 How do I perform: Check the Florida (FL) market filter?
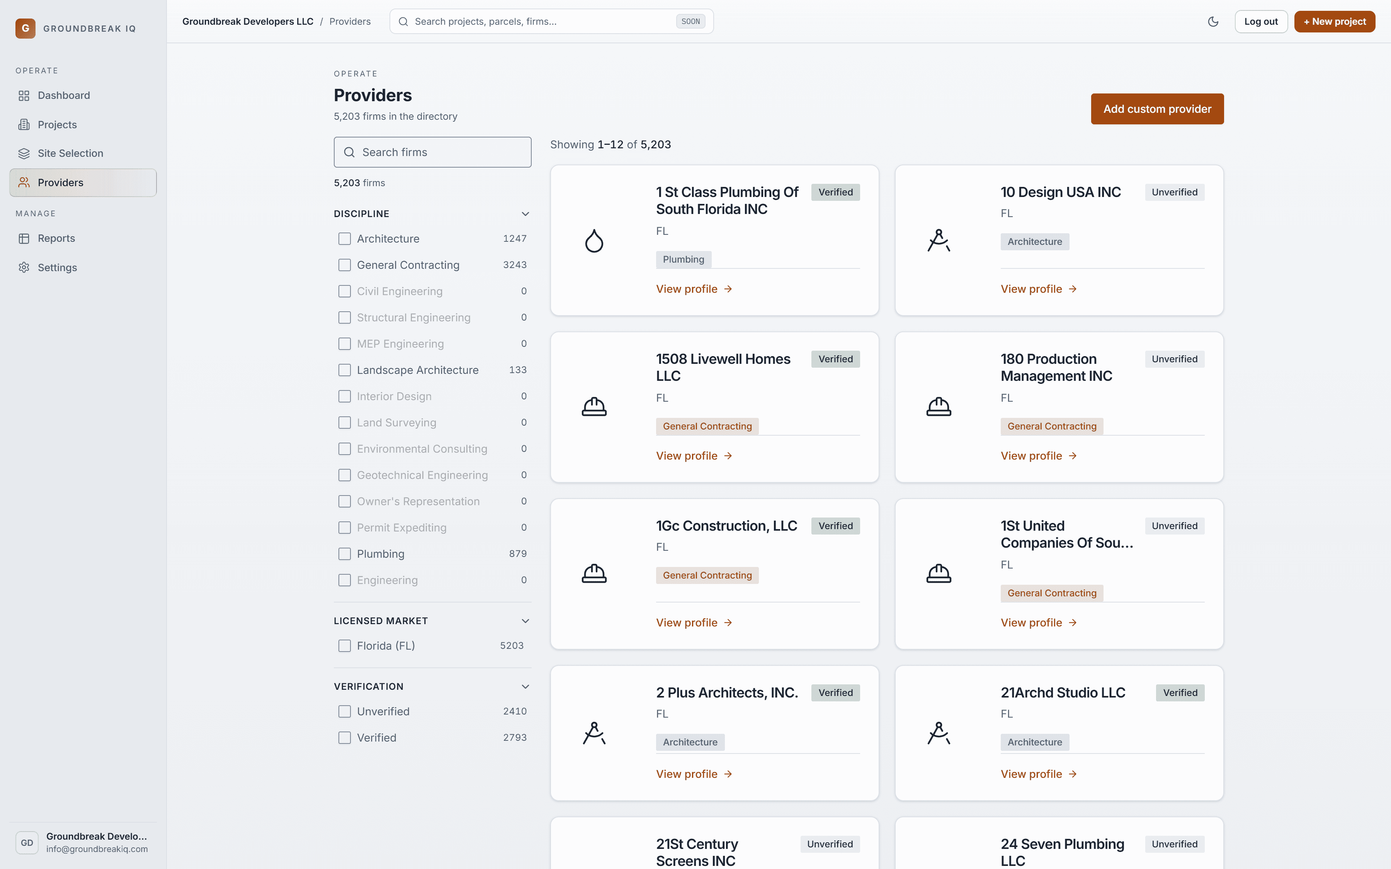344,646
